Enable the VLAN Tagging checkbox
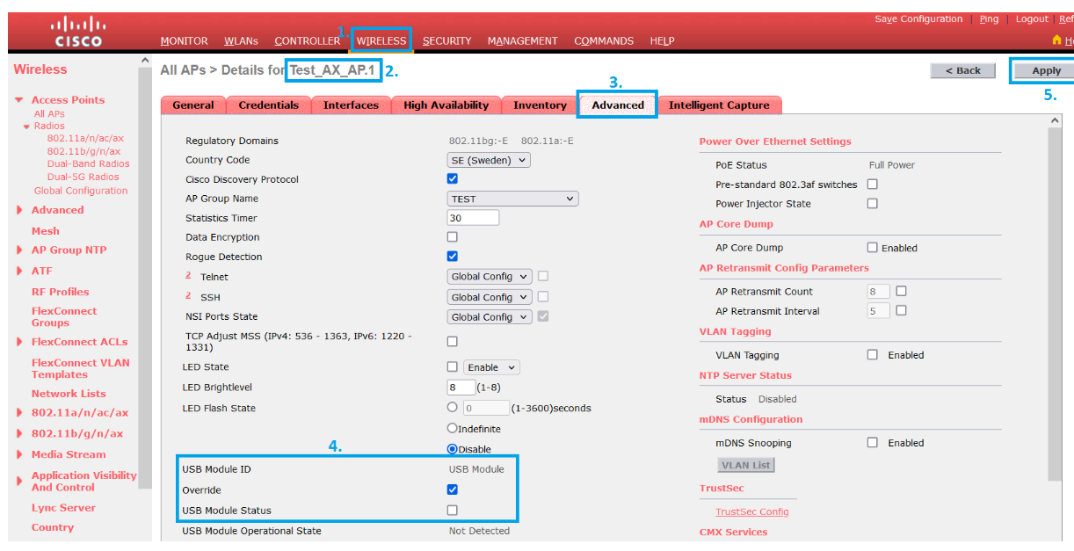Screen dimensions: 1074x551 [873, 355]
